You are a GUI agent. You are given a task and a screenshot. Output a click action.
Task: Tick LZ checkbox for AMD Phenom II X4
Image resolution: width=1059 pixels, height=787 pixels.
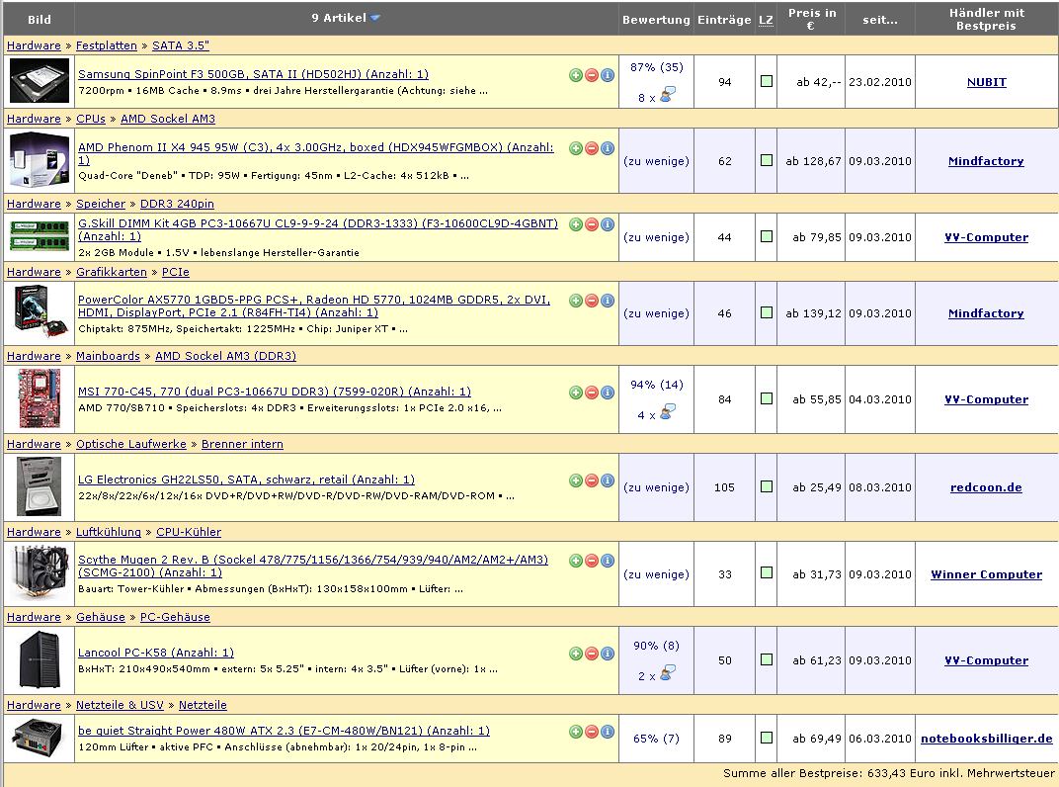[x=767, y=160]
